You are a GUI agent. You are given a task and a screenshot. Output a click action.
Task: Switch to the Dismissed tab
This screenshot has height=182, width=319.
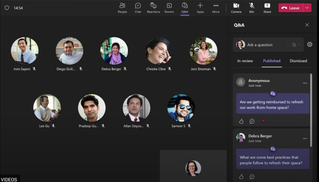click(298, 61)
